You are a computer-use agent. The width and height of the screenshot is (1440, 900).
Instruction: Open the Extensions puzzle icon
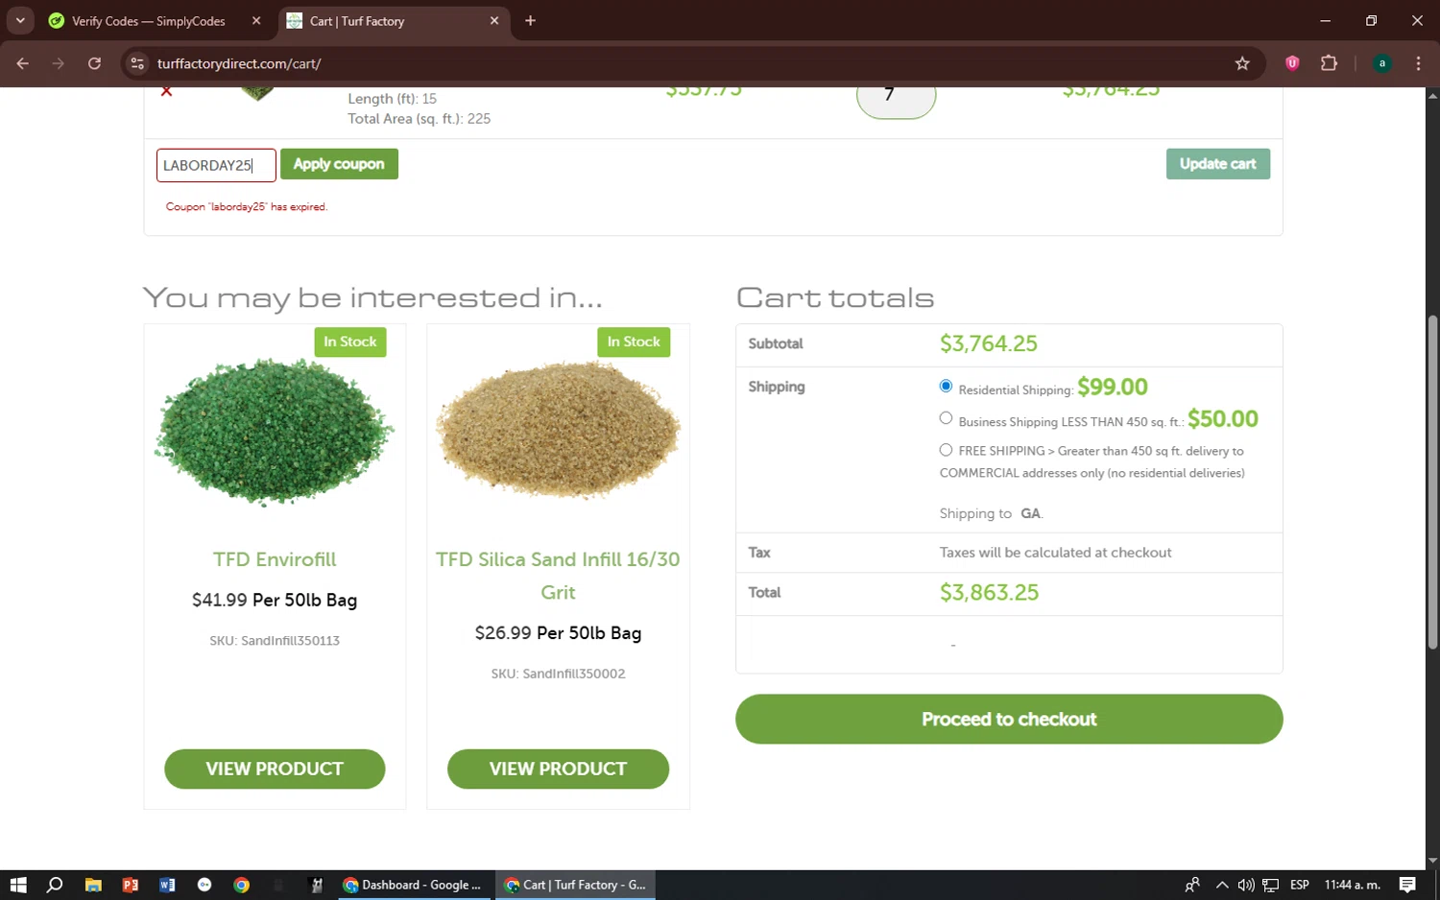coord(1329,63)
